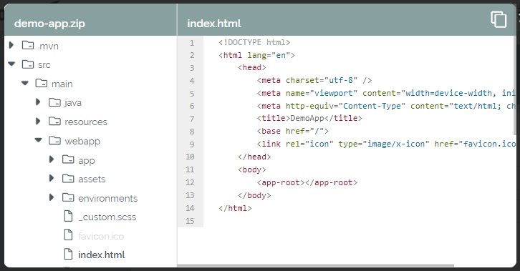Click the _custom.scss file icon
Viewport: 520px width, 271px height.
[68, 216]
